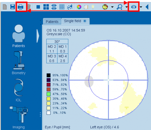Click the dark red 71%...82% swatch
The height and width of the screenshot is (130, 151).
(x=49, y=85)
